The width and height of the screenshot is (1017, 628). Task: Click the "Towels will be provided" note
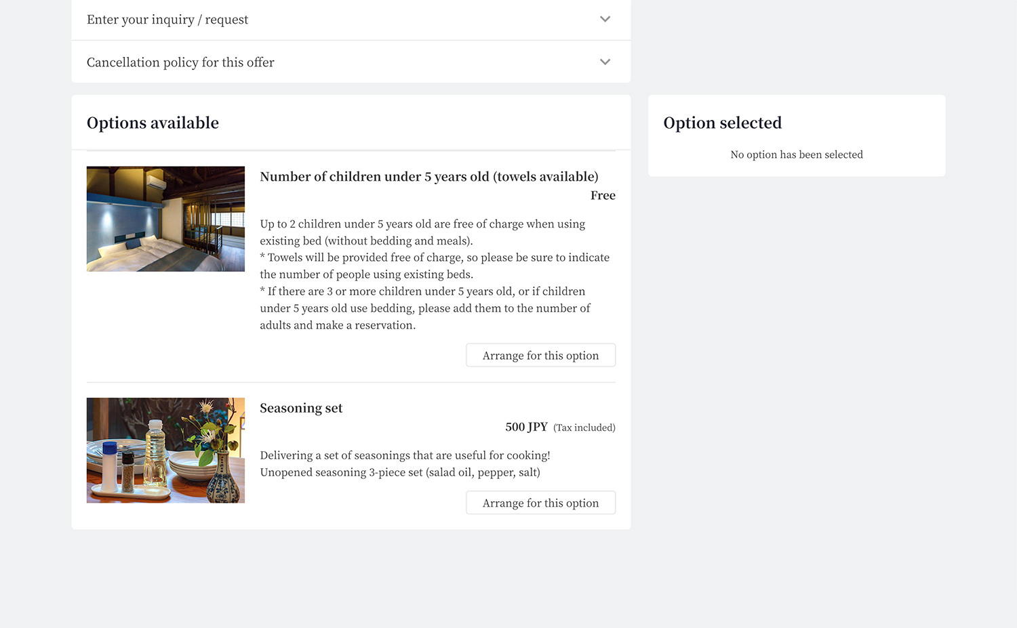(434, 258)
